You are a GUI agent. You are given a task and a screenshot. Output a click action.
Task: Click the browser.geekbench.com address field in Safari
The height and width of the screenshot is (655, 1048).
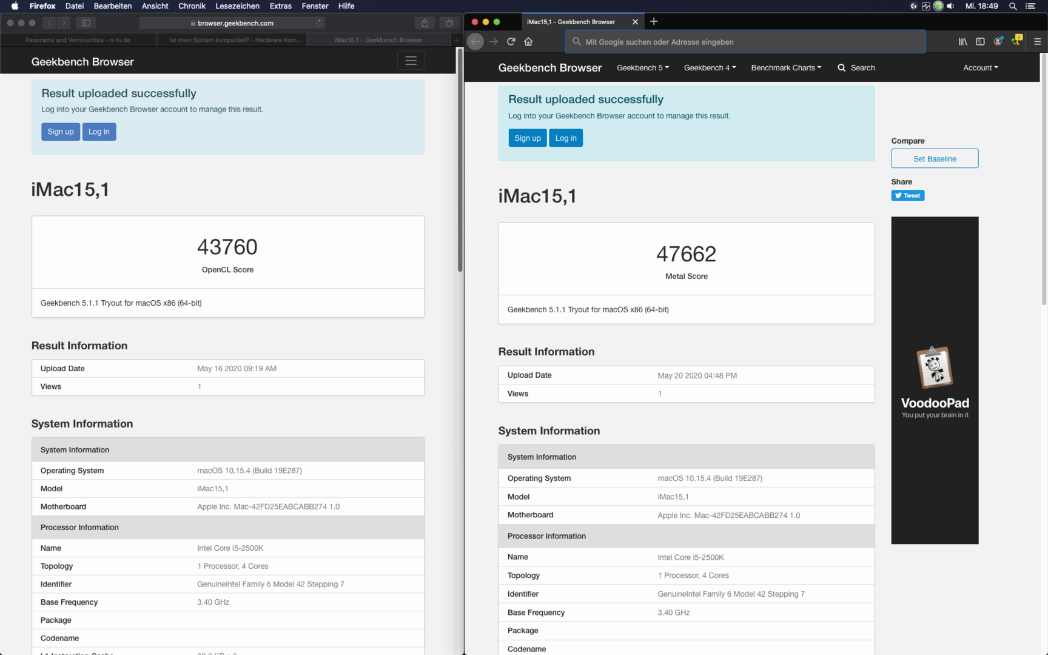click(232, 23)
